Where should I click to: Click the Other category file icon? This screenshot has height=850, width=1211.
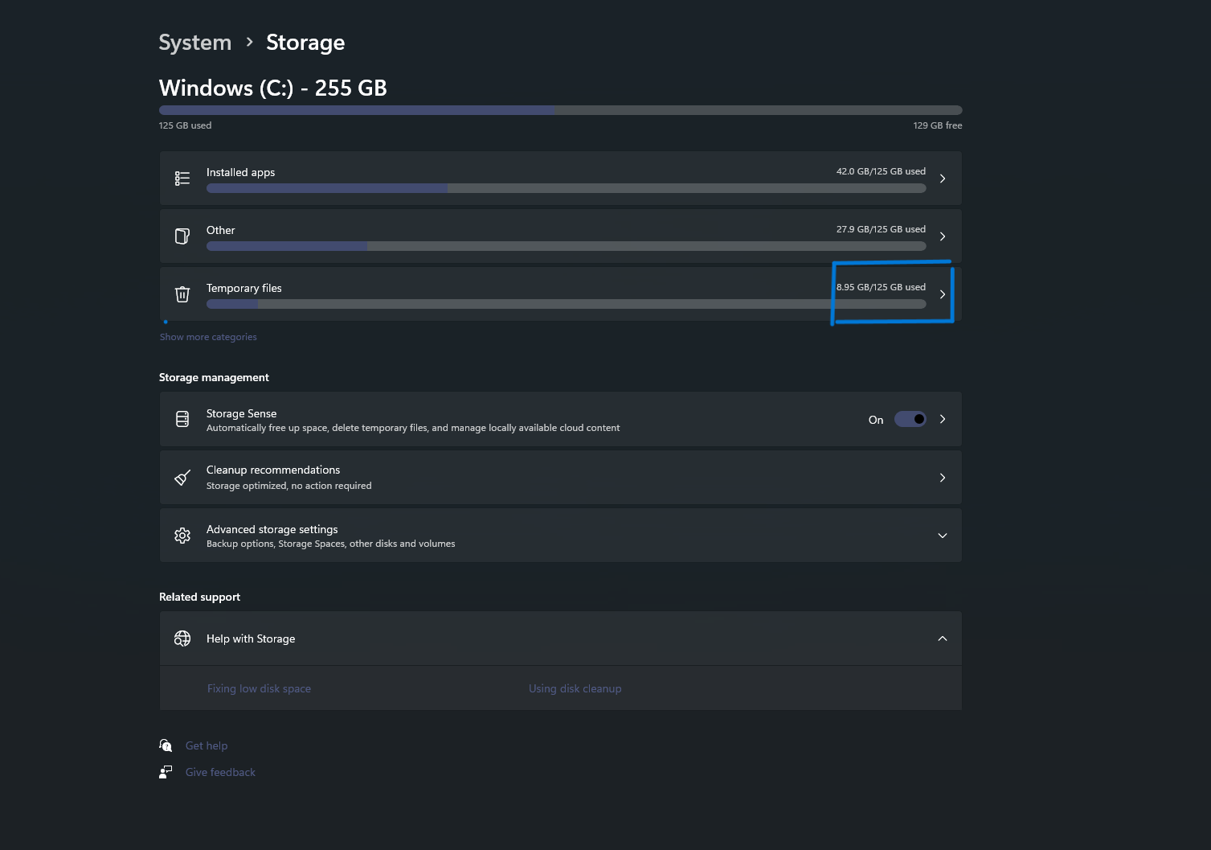pyautogui.click(x=182, y=236)
